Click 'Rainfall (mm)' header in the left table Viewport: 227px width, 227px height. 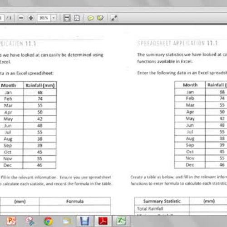point(40,85)
